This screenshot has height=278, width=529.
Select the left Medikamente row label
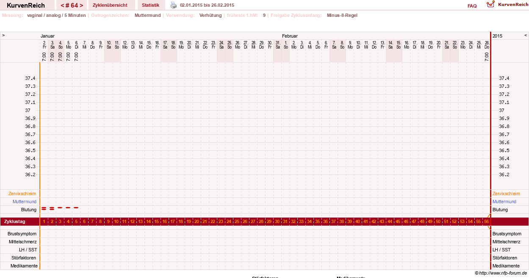coord(24,266)
